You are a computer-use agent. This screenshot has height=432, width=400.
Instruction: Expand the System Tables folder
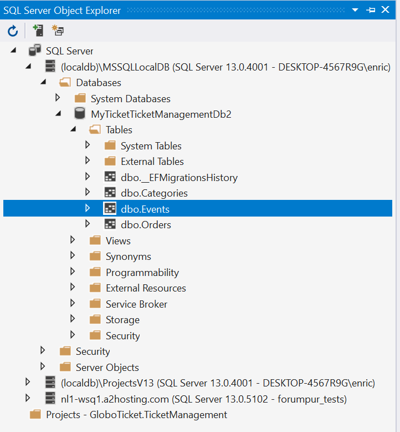click(88, 144)
